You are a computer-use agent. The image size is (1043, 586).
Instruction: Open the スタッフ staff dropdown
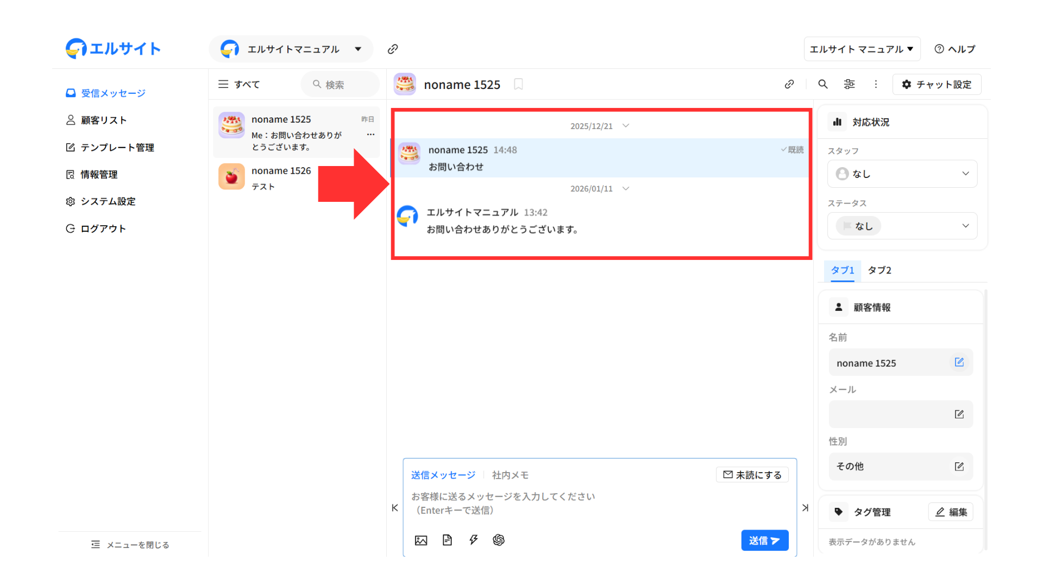coord(902,174)
